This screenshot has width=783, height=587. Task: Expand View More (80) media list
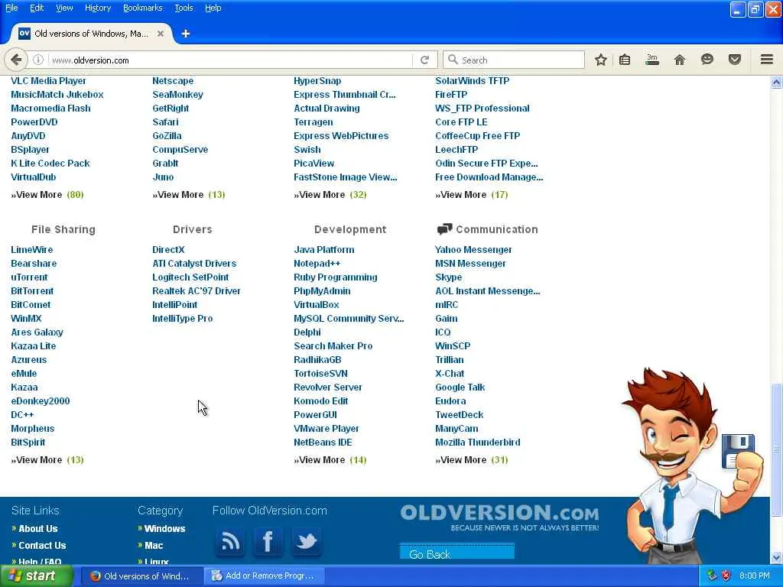click(47, 195)
